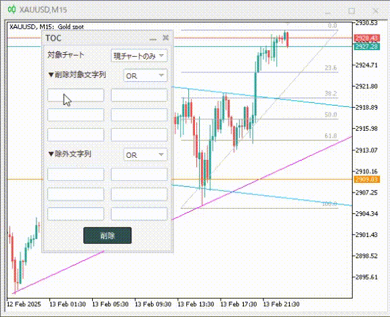Image resolution: width=390 pixels, height=317 pixels.
Task: Click third left input under 削除対象文字列
Action: [76, 135]
